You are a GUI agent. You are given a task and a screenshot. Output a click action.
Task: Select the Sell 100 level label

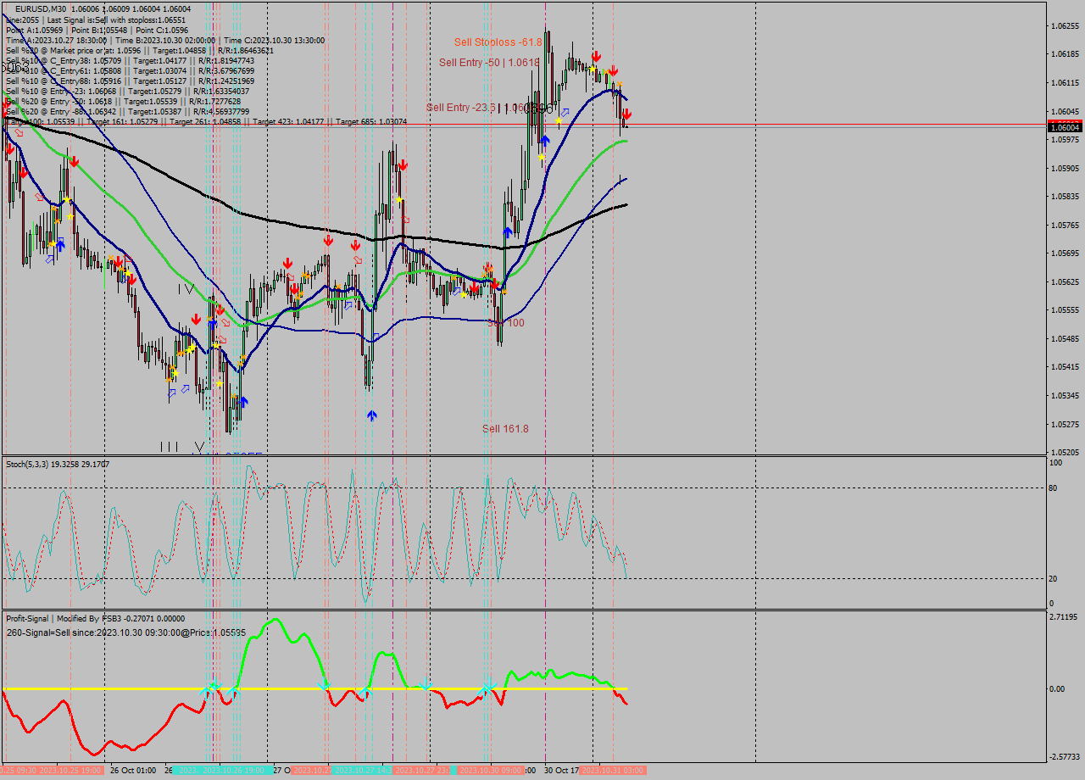pyautogui.click(x=506, y=323)
